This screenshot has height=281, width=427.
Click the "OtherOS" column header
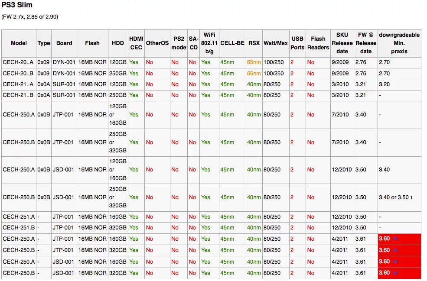(x=157, y=43)
